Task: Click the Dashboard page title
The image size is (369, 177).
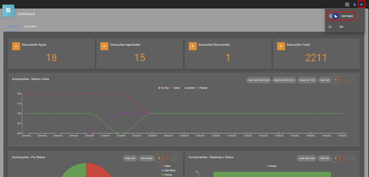Action: pyautogui.click(x=26, y=14)
